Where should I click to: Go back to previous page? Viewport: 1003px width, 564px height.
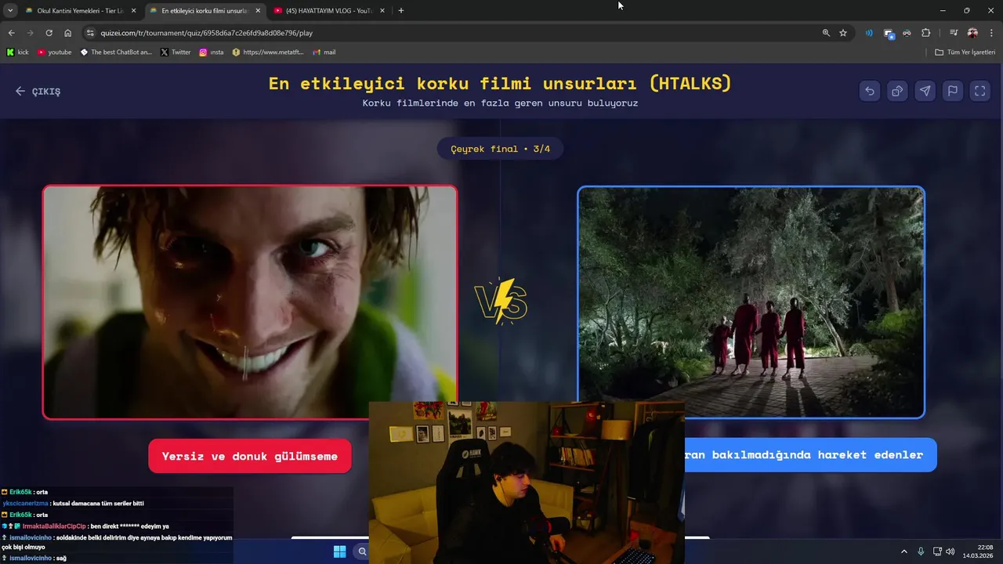[x=11, y=33]
